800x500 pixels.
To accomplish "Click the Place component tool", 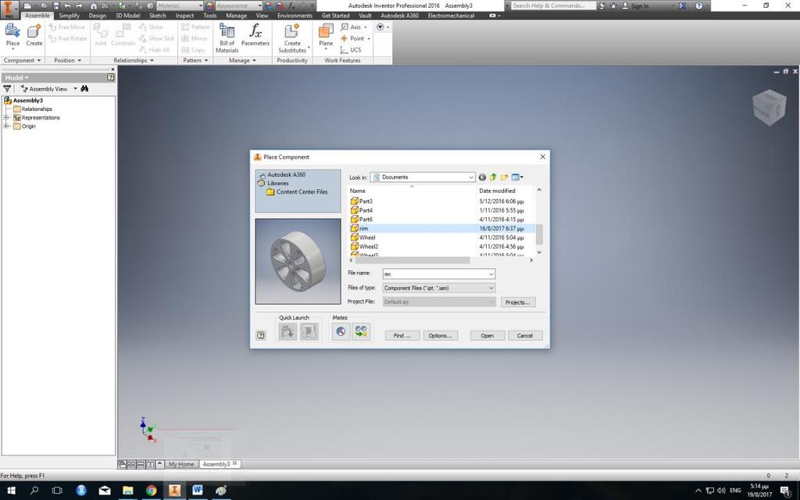I will pos(12,34).
